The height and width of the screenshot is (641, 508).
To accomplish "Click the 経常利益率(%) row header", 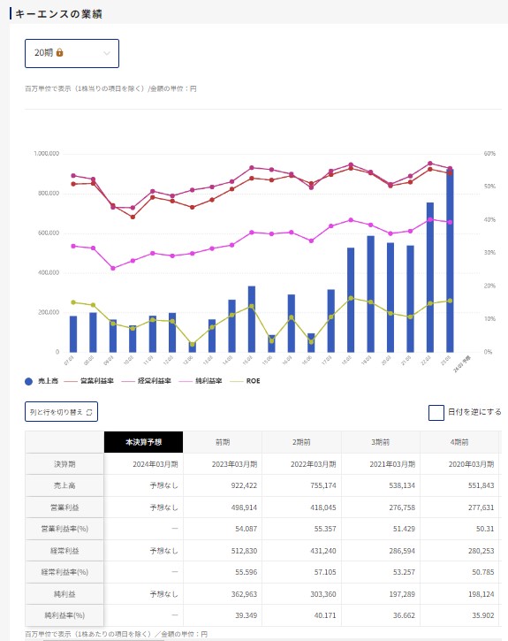I will 64,572.
